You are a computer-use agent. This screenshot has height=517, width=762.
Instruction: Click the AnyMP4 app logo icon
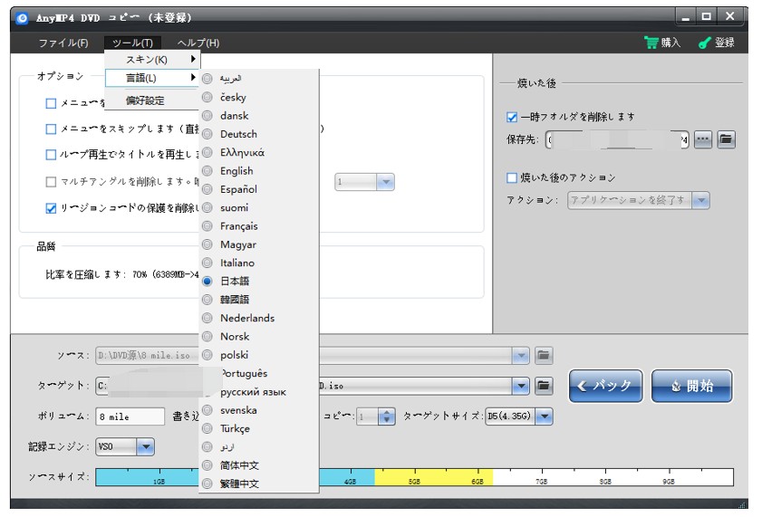(23, 18)
